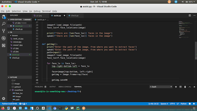This screenshot has height=111, width=197.
Task: Click LF end-of-line indicator
Action: [178, 104]
